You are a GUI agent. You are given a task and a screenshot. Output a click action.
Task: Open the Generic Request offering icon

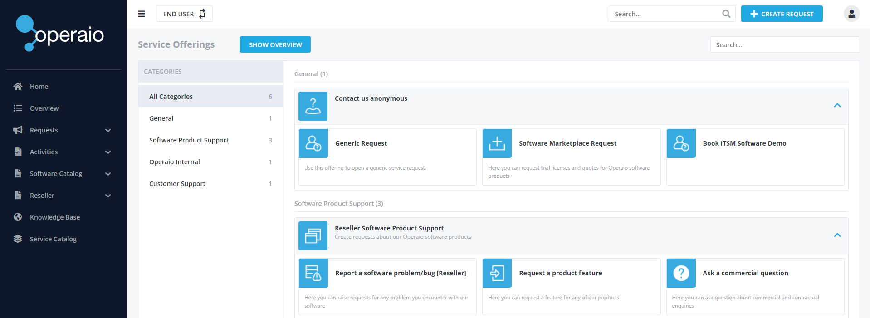[x=313, y=143]
